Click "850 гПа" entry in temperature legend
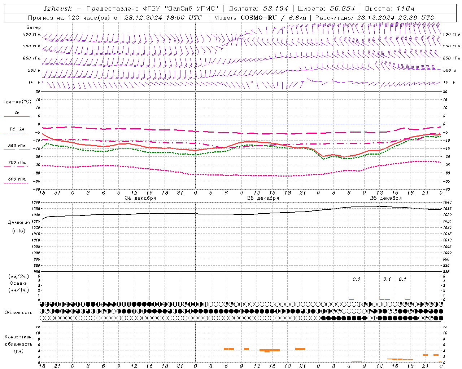The image size is (462, 369). pos(17,146)
